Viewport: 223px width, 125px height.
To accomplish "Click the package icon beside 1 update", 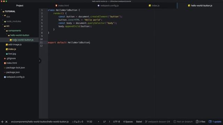I will click(x=210, y=122).
